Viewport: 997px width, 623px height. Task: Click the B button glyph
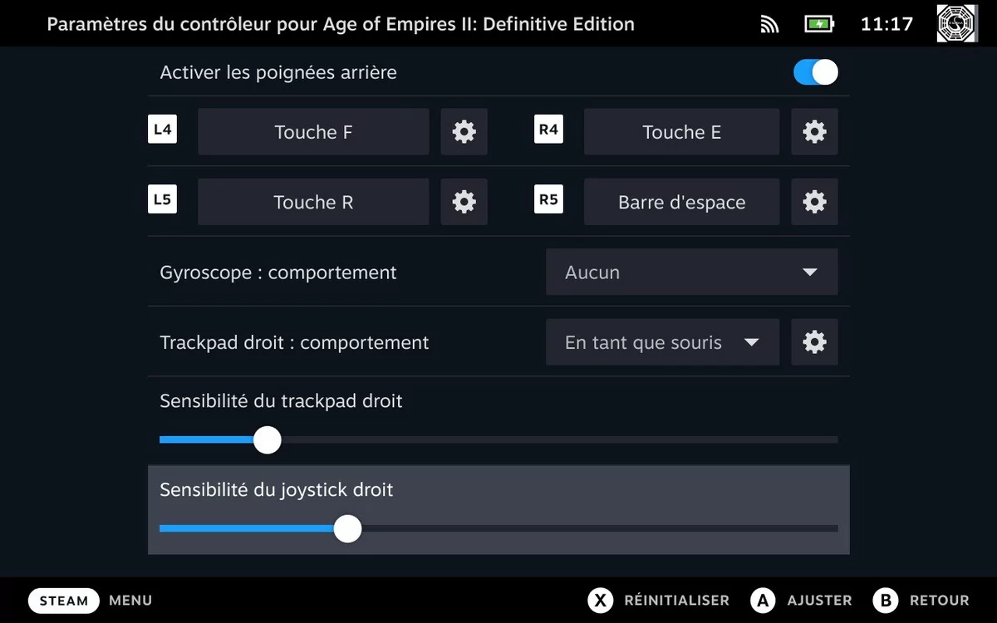coord(886,601)
